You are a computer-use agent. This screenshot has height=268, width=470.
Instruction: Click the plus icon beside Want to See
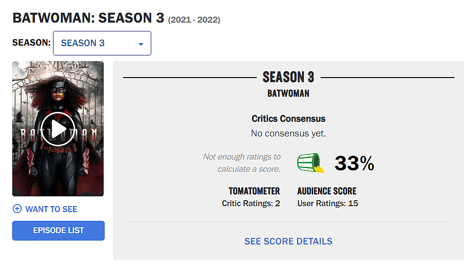tap(17, 209)
